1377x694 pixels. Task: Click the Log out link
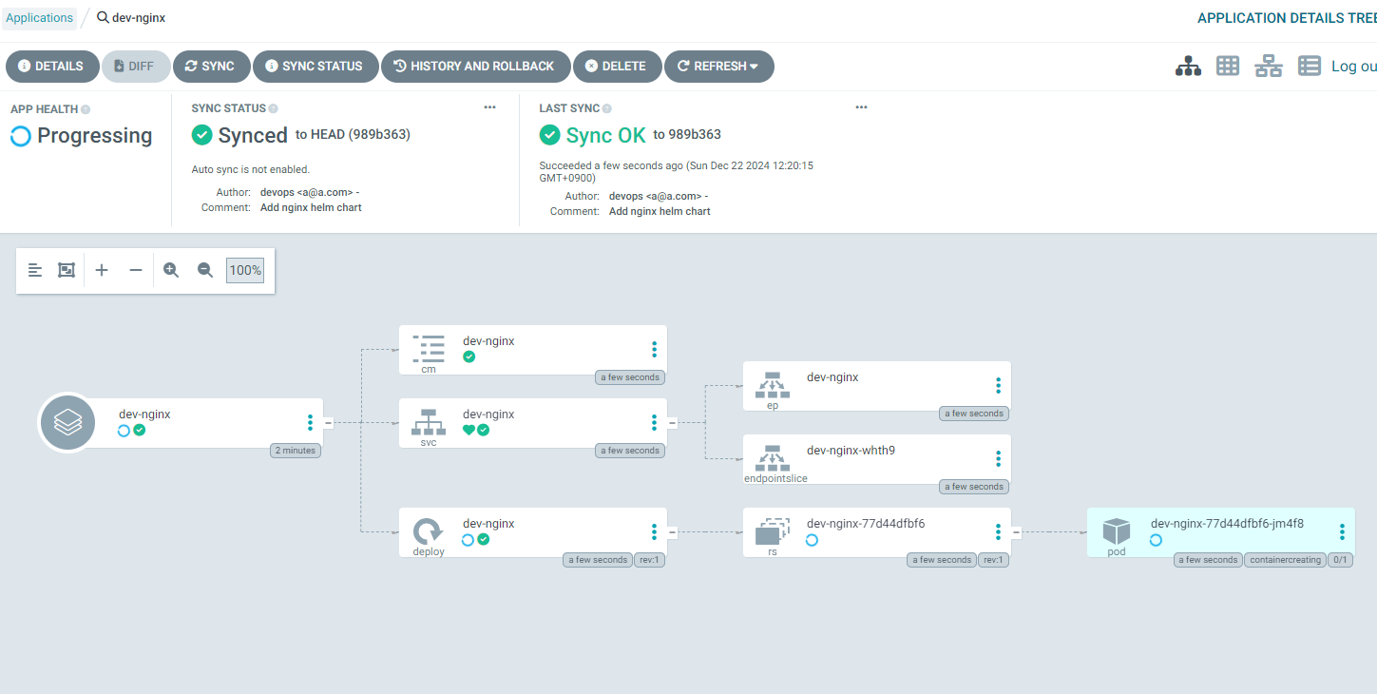tap(1353, 66)
